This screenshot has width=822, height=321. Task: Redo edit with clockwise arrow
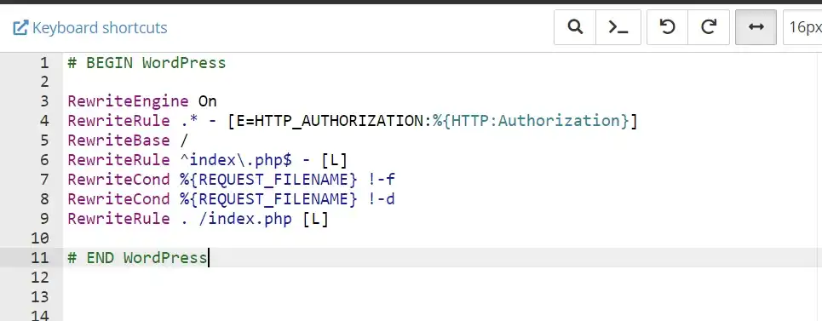(709, 27)
